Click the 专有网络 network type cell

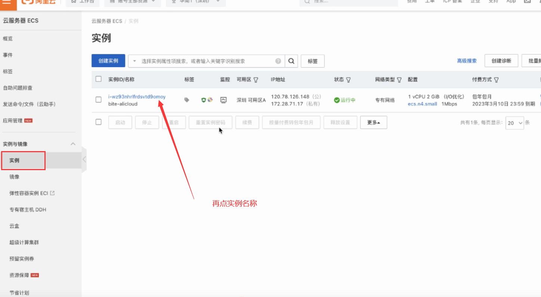(x=385, y=100)
